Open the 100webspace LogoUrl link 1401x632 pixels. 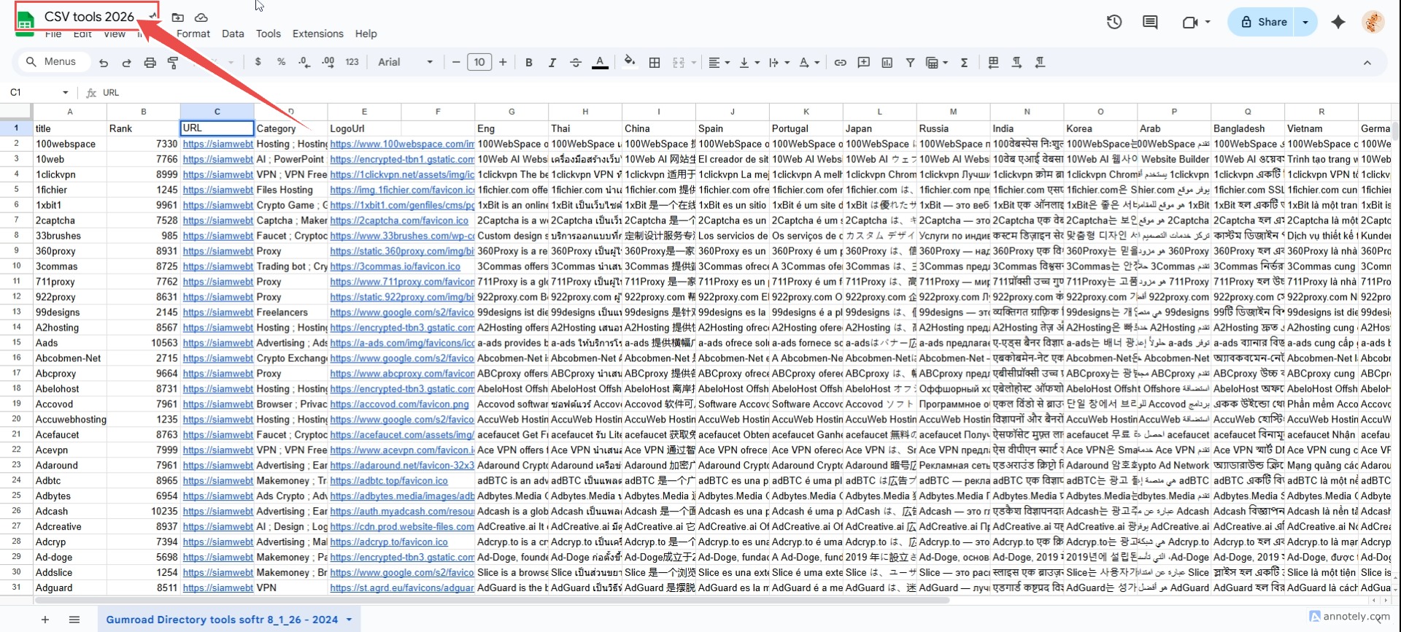(x=401, y=144)
